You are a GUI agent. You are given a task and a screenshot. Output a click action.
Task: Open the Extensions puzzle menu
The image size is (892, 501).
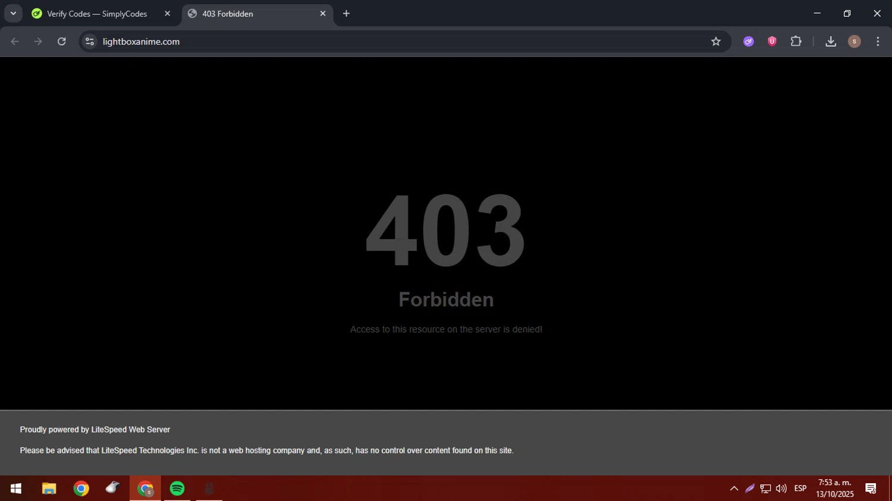(x=796, y=42)
